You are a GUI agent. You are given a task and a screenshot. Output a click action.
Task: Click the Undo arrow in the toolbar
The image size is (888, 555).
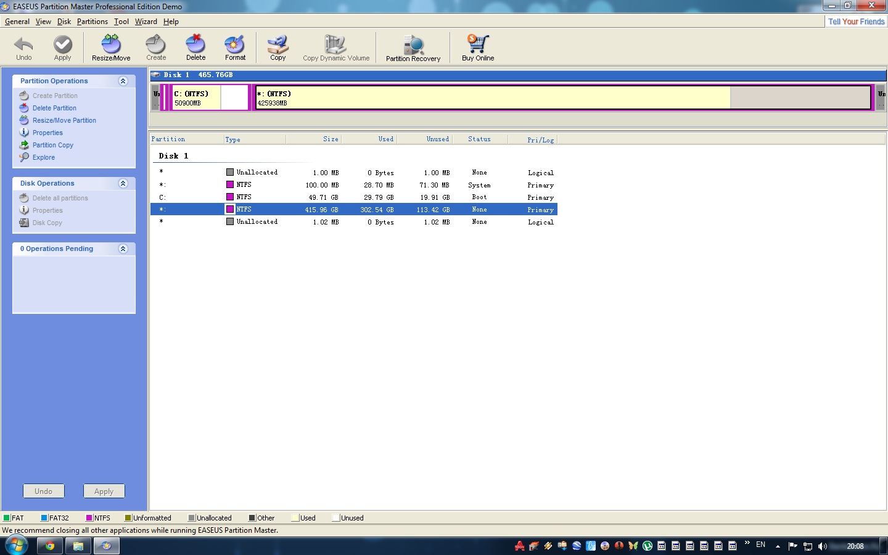[23, 45]
